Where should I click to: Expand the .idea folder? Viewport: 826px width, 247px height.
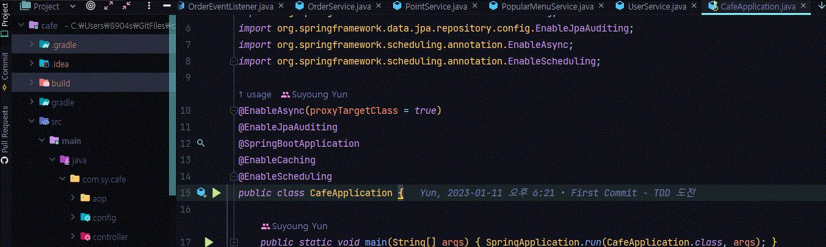tap(31, 64)
